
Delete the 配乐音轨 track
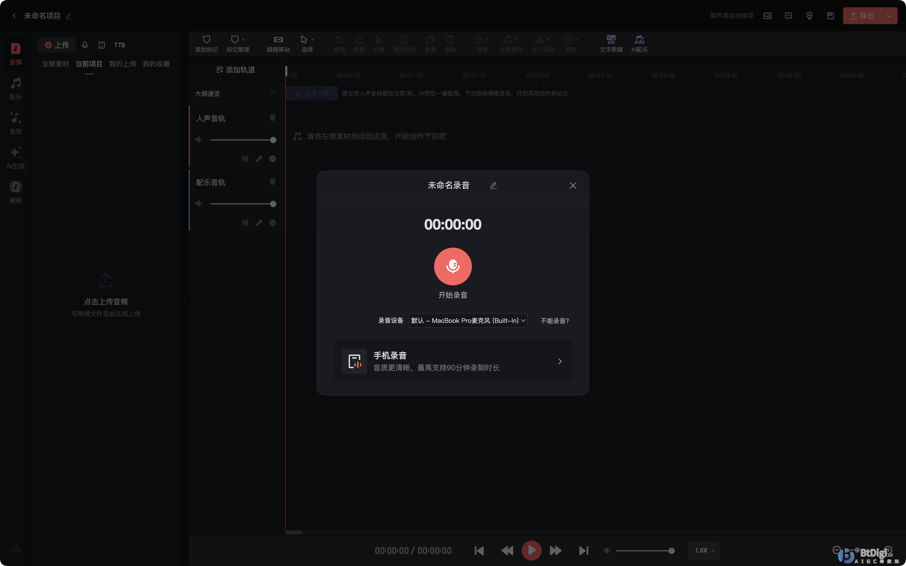pyautogui.click(x=273, y=182)
